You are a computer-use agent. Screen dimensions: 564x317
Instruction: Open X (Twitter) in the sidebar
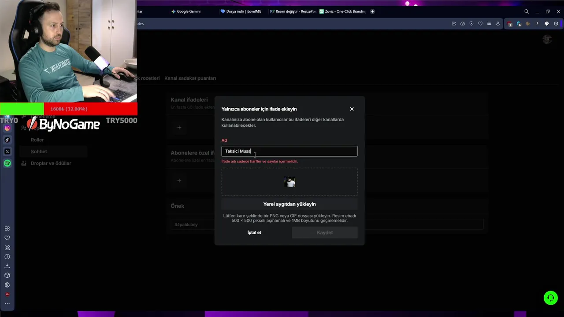(x=7, y=151)
